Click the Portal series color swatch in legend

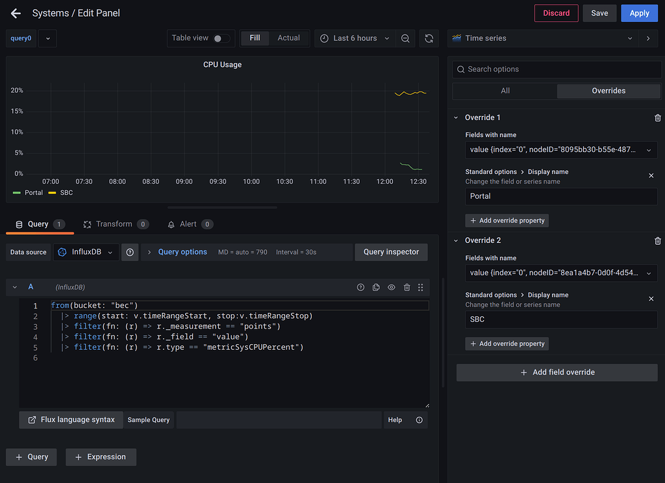16,192
